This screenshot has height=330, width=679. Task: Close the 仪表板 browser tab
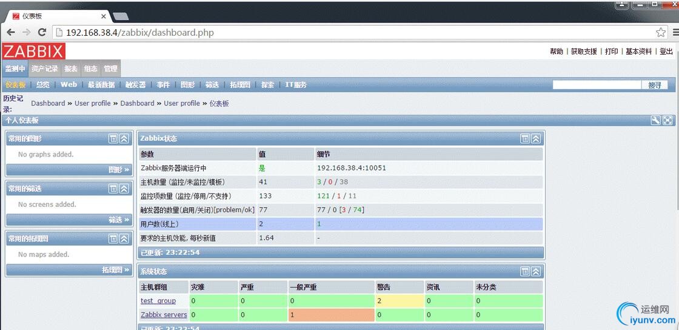click(104, 16)
